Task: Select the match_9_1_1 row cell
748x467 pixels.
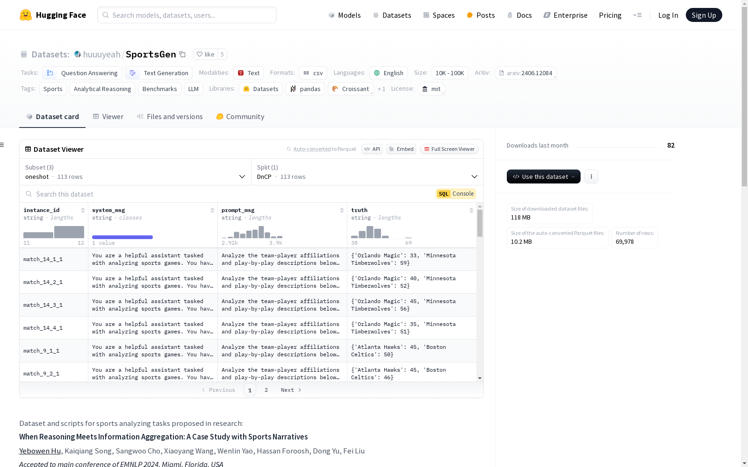Action: tap(54, 351)
